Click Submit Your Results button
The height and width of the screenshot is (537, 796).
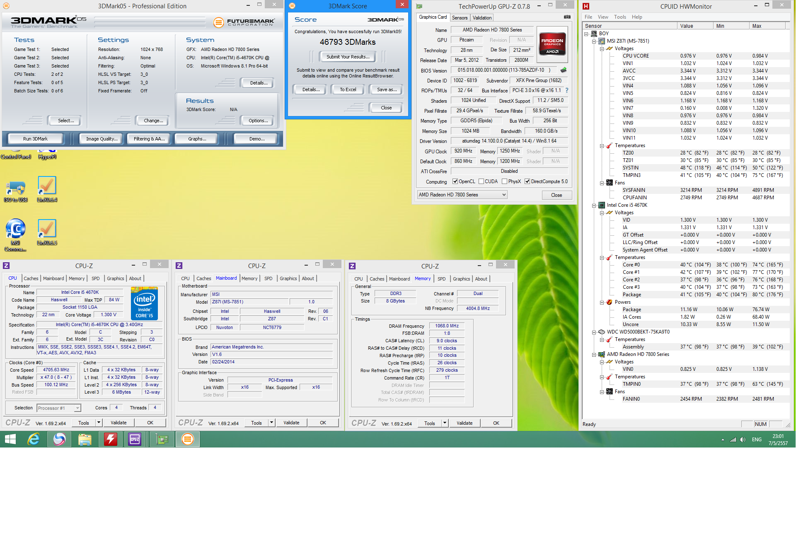pos(347,57)
